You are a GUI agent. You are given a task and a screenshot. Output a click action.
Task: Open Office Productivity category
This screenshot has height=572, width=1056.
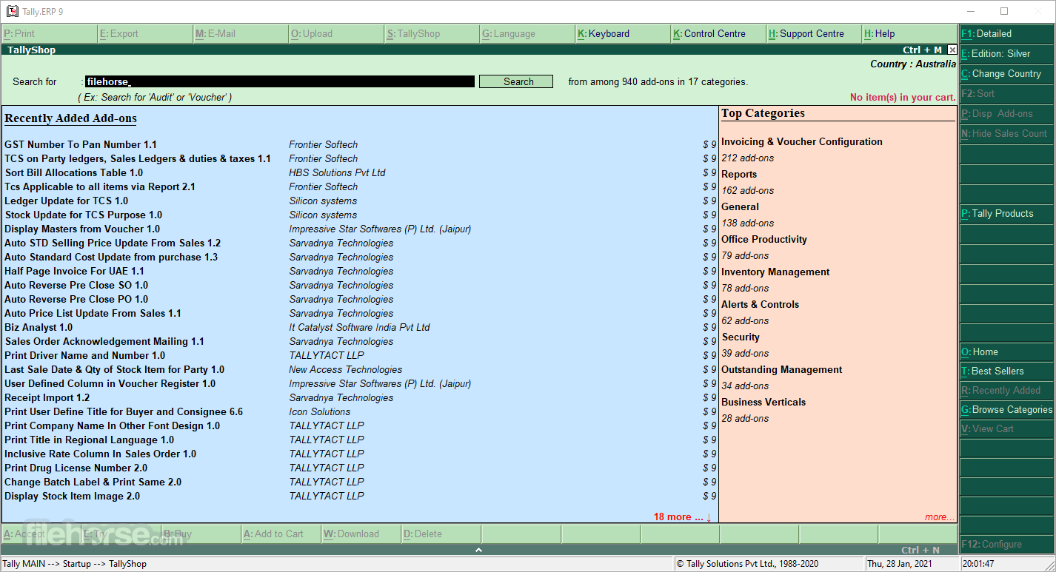tap(764, 240)
